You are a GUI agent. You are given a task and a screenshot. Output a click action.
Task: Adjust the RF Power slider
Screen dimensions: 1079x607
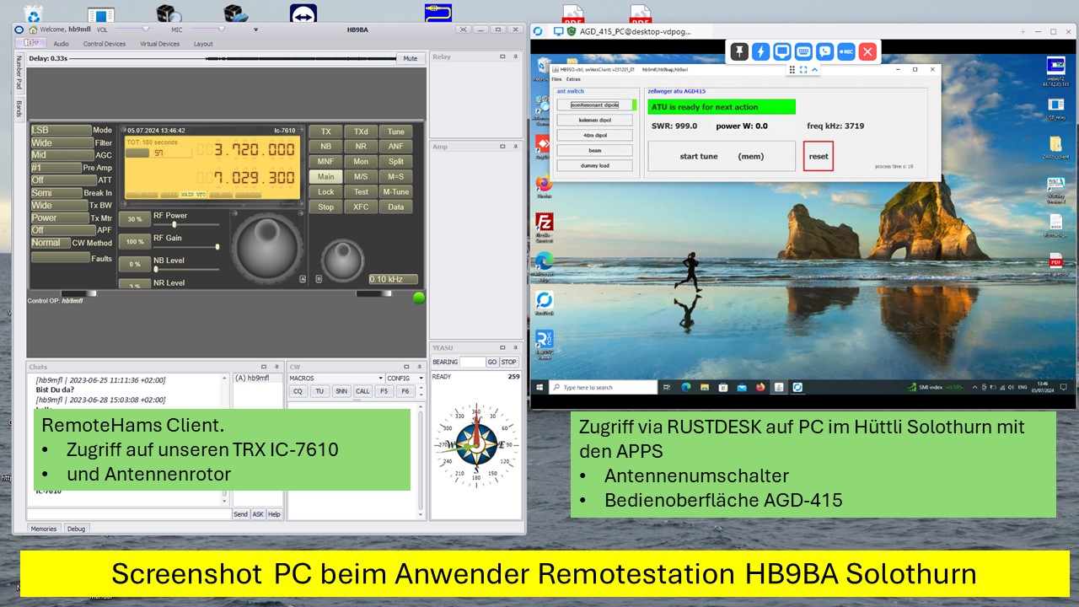(174, 224)
